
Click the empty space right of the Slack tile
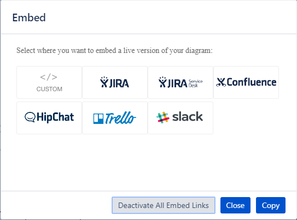pos(246,118)
